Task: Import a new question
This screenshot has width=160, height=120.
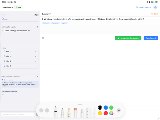Action: point(143,7)
